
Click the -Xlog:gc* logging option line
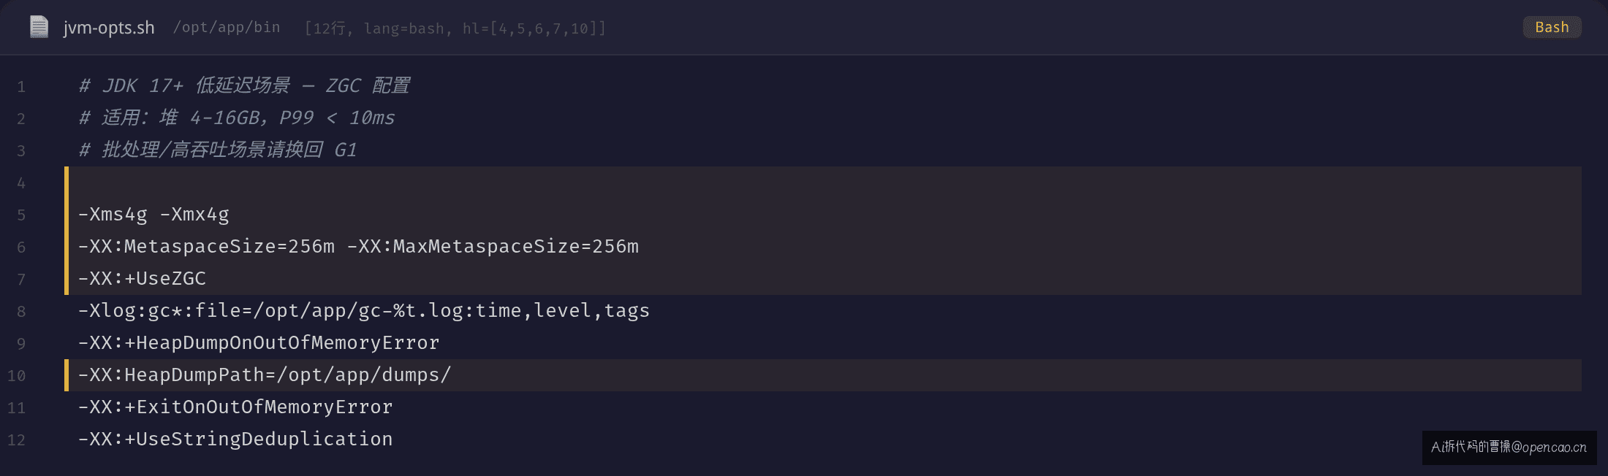click(x=364, y=311)
